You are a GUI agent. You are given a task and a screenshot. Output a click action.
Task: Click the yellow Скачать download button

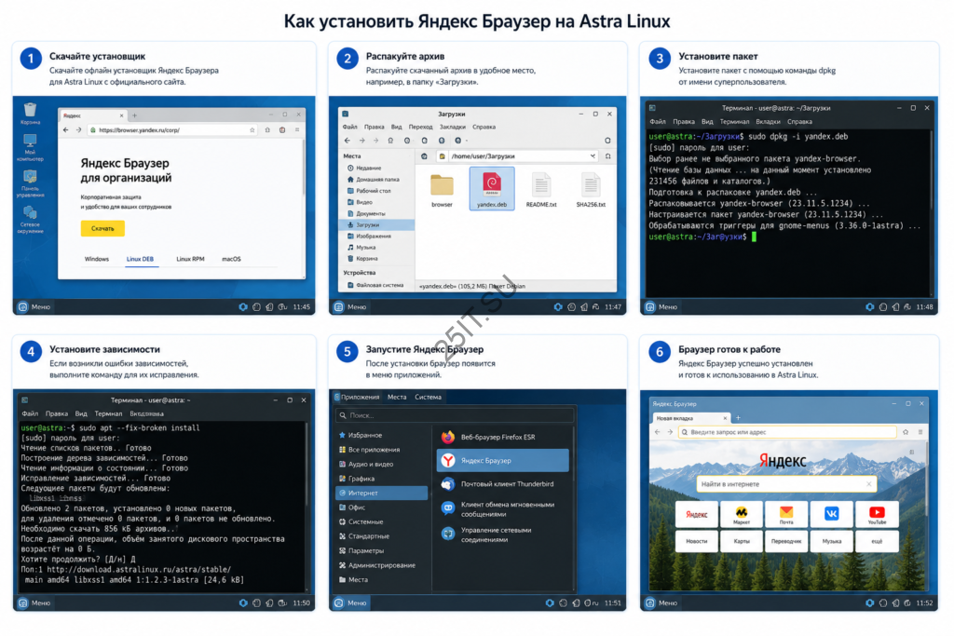(x=102, y=228)
